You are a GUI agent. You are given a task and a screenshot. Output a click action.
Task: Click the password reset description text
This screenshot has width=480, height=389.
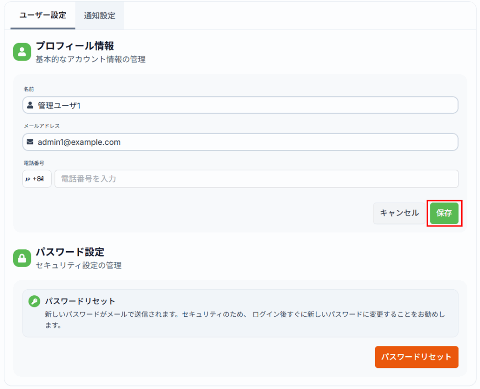244,319
